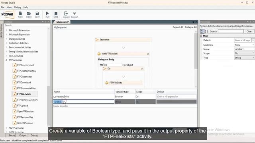Image resolution: width=255 pixels, height=143 pixels.
Task: Open the Type dropdown in Properties
Action: pos(253,58)
